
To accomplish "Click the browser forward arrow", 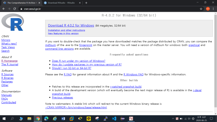I will [x=9, y=9].
